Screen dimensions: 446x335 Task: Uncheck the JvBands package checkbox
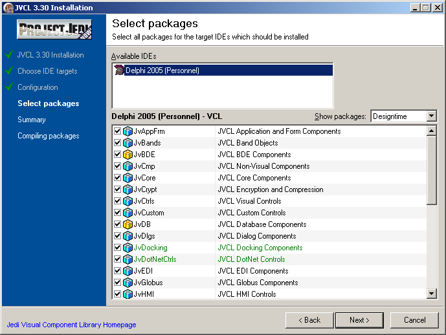(x=117, y=143)
